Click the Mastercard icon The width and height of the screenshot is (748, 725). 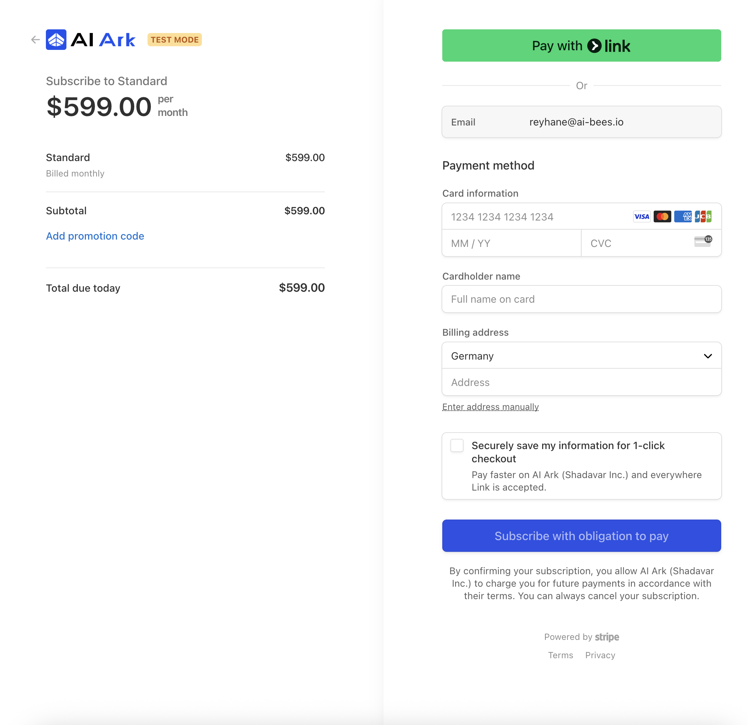(x=662, y=217)
